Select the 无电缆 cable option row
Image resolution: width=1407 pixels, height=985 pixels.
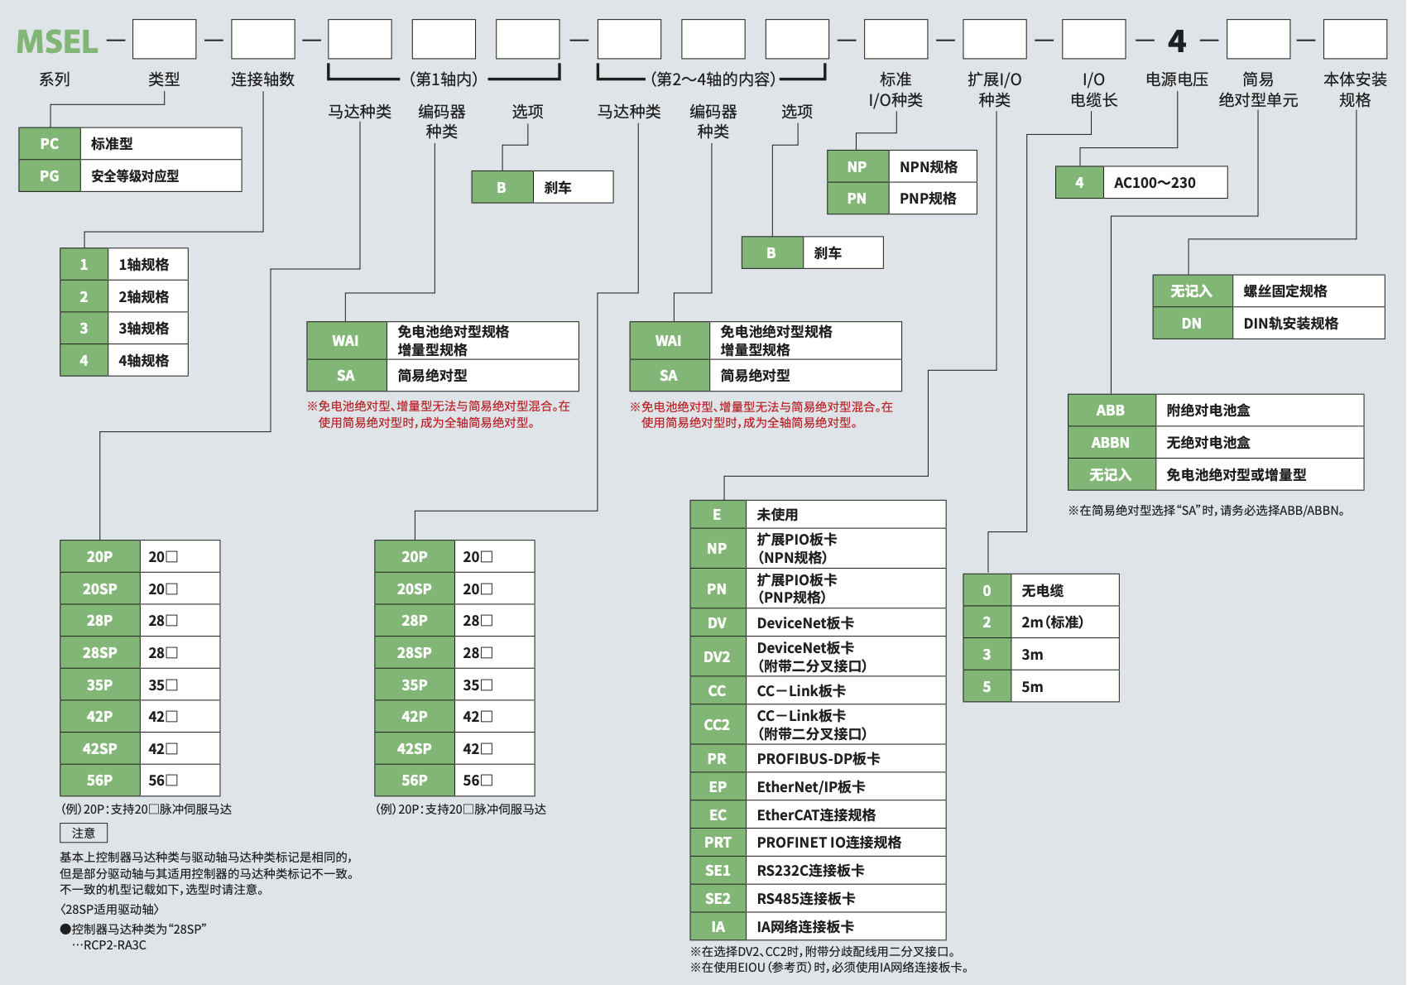(x=1041, y=590)
